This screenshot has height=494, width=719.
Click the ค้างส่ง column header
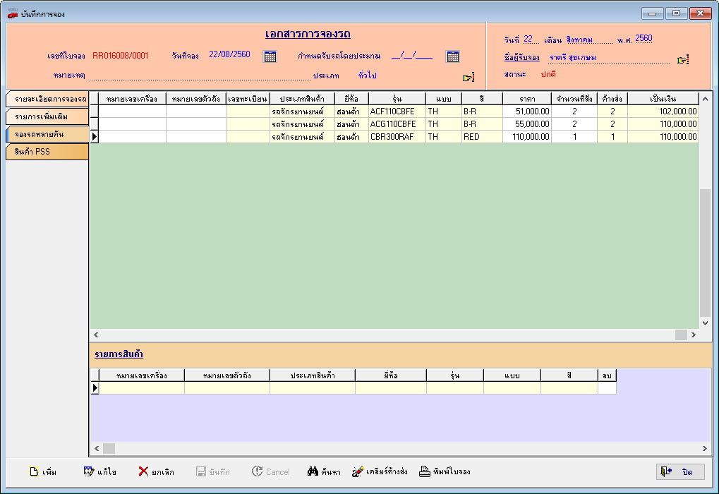coord(612,99)
